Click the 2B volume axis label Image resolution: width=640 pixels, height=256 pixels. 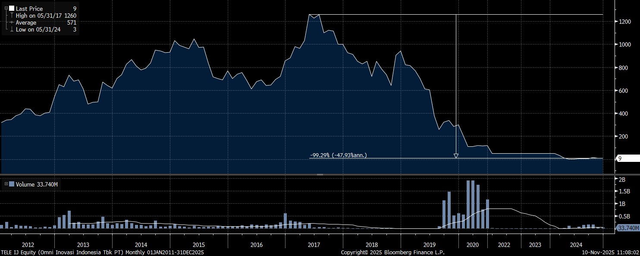[622, 179]
